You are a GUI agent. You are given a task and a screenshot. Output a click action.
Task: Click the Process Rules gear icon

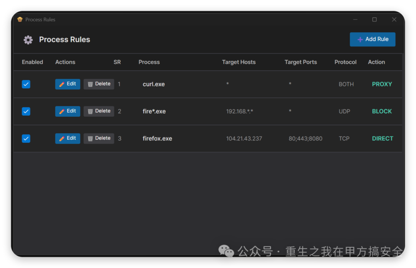pos(28,40)
